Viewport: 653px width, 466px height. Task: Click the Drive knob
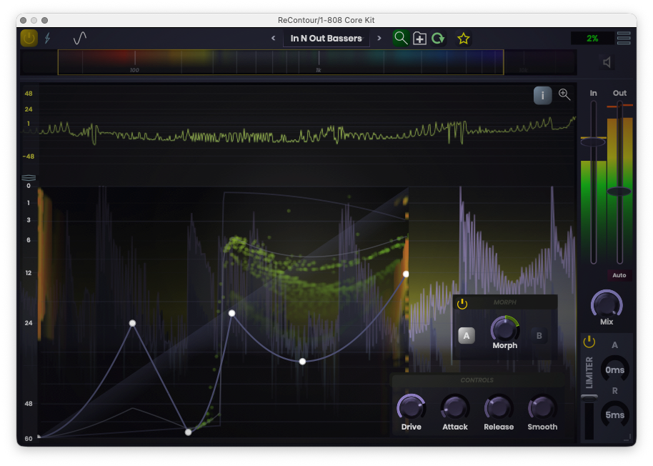(x=411, y=407)
